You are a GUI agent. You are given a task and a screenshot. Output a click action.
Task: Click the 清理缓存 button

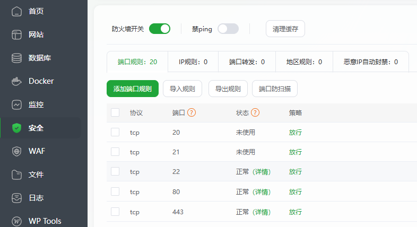(285, 29)
